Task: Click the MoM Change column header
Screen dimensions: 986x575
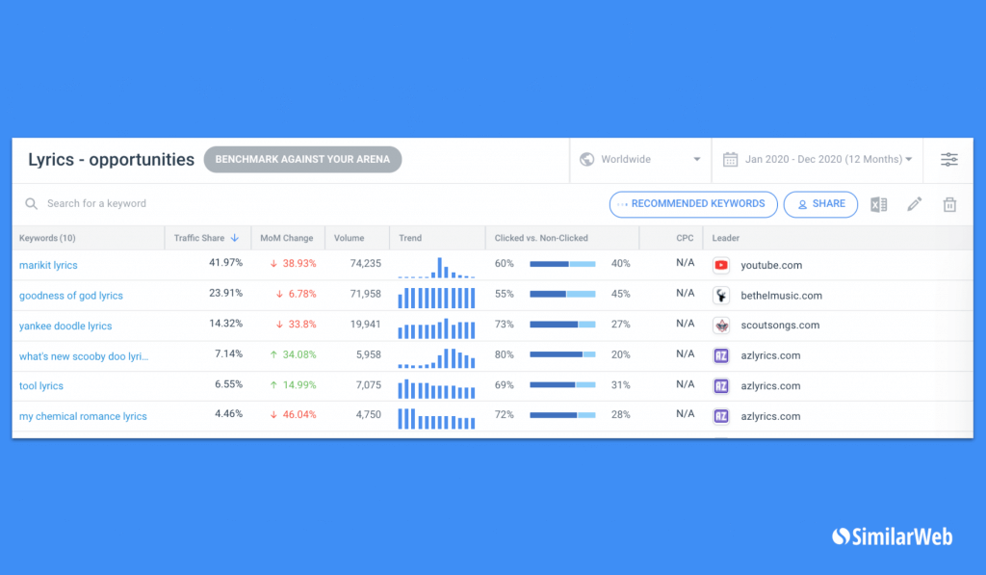Action: pos(286,238)
